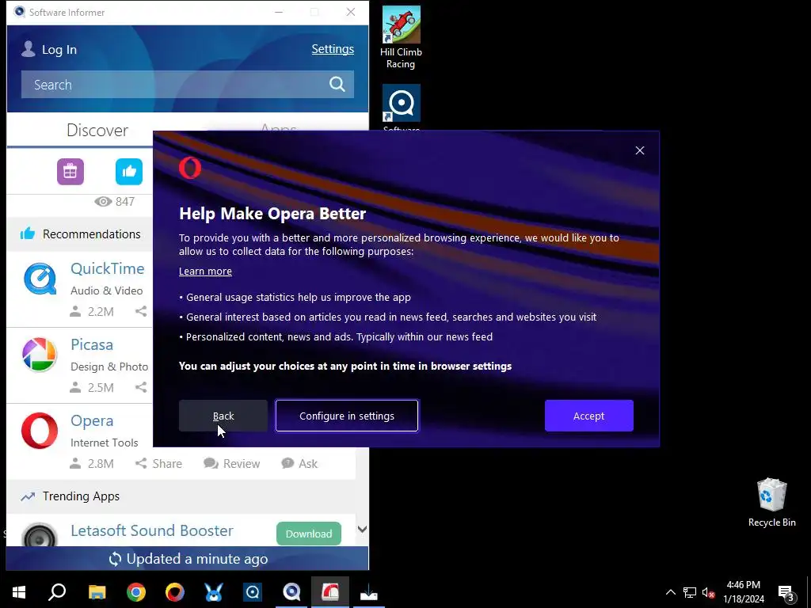Screen dimensions: 811x608
Task: Open the QuickTime app icon
Action: [40, 279]
